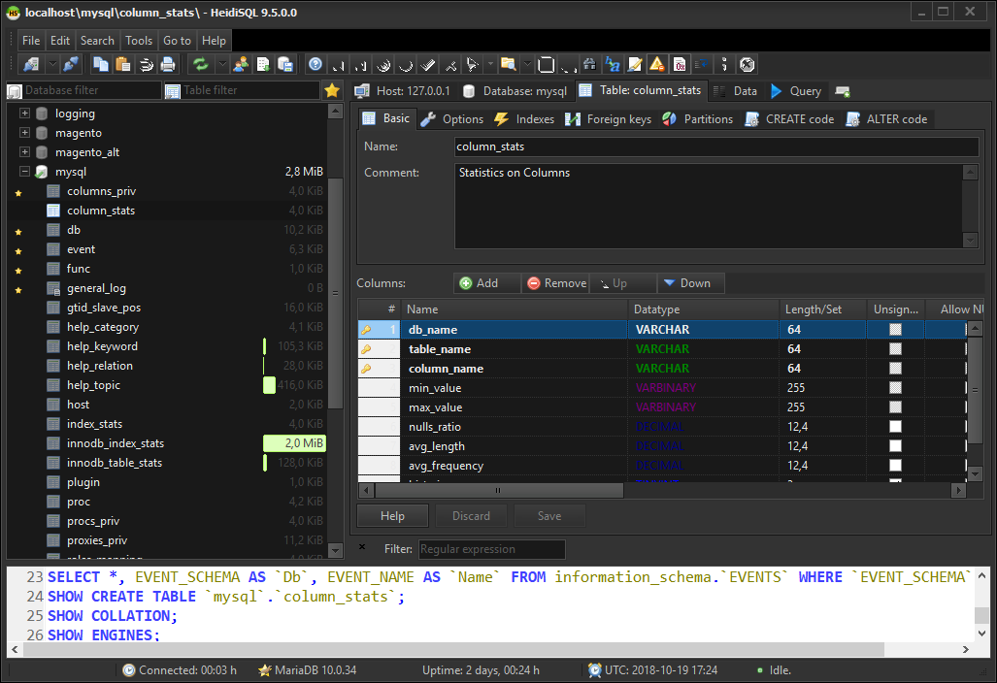
Task: Expand the magento database node
Action: tap(24, 133)
